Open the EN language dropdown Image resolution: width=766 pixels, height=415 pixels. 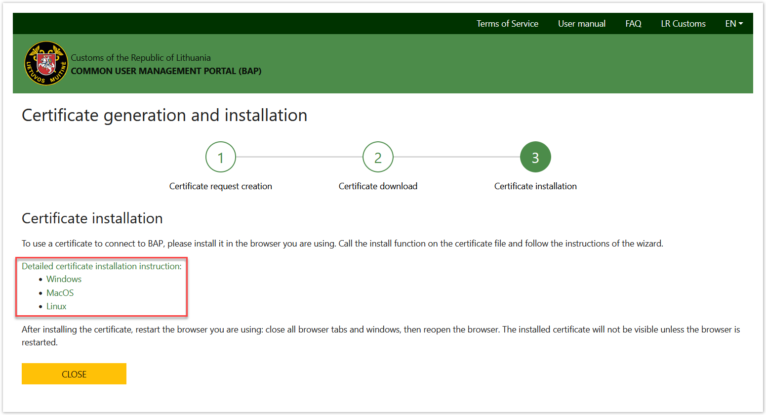point(734,24)
